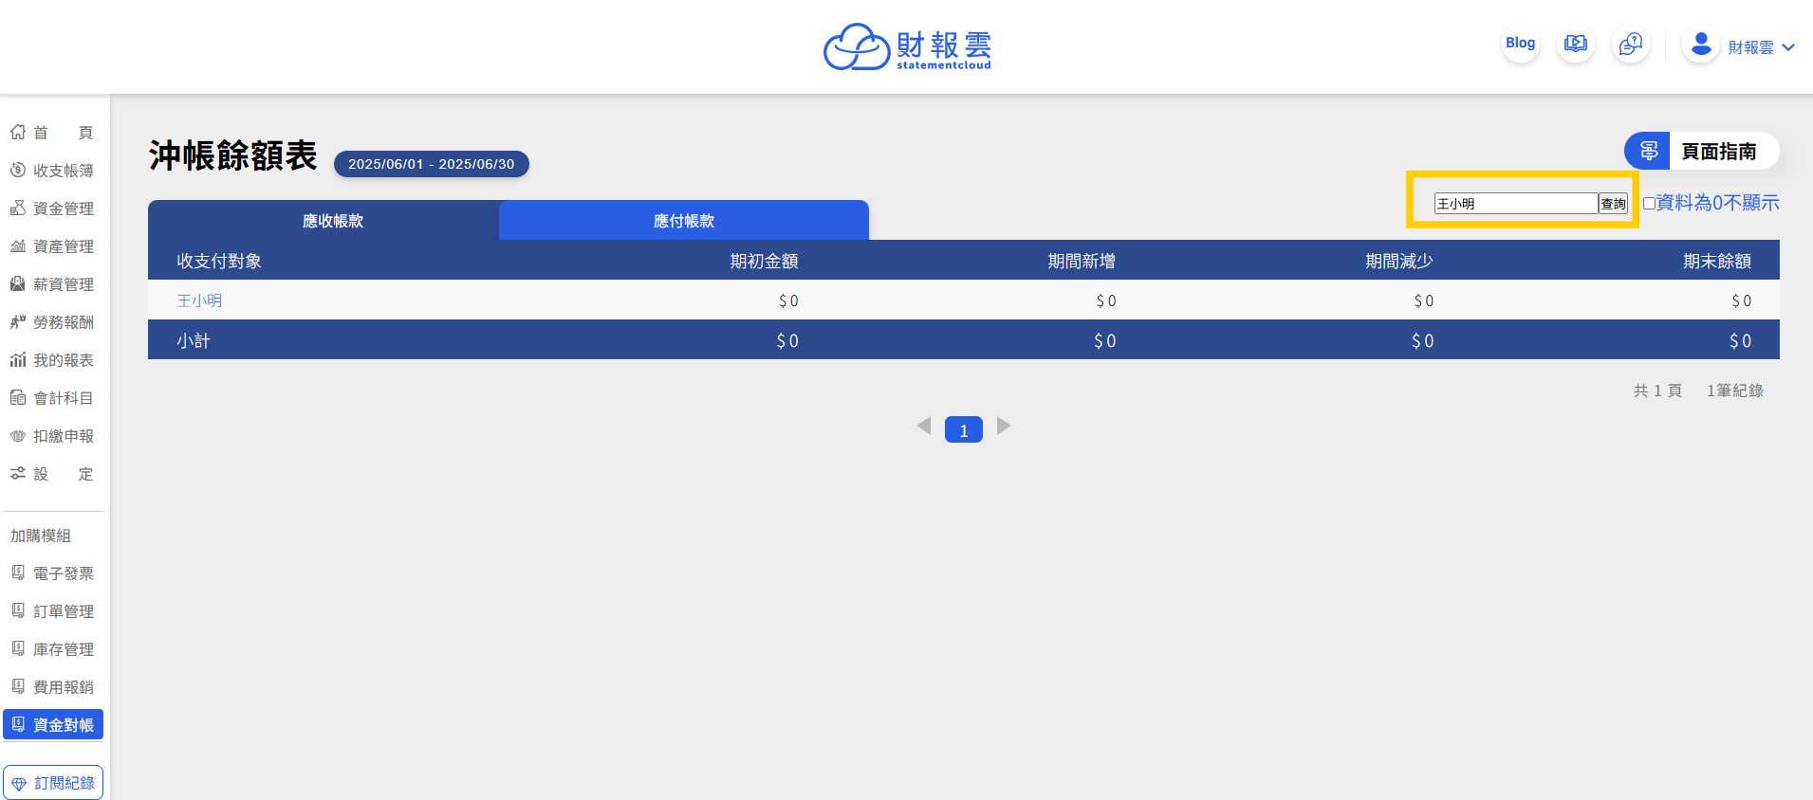Click the 1筆紀錄 record count text

(1735, 391)
